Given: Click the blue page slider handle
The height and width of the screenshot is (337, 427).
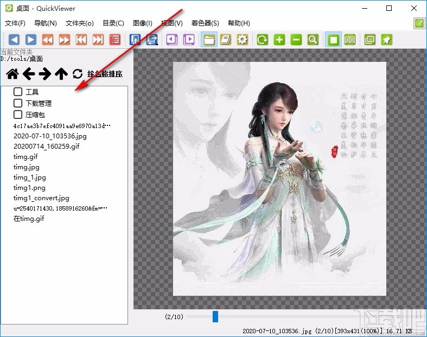Looking at the screenshot, I should tap(215, 316).
